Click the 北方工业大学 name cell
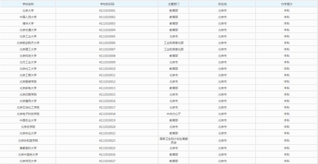The width and height of the screenshot is (318, 164). coord(28,62)
